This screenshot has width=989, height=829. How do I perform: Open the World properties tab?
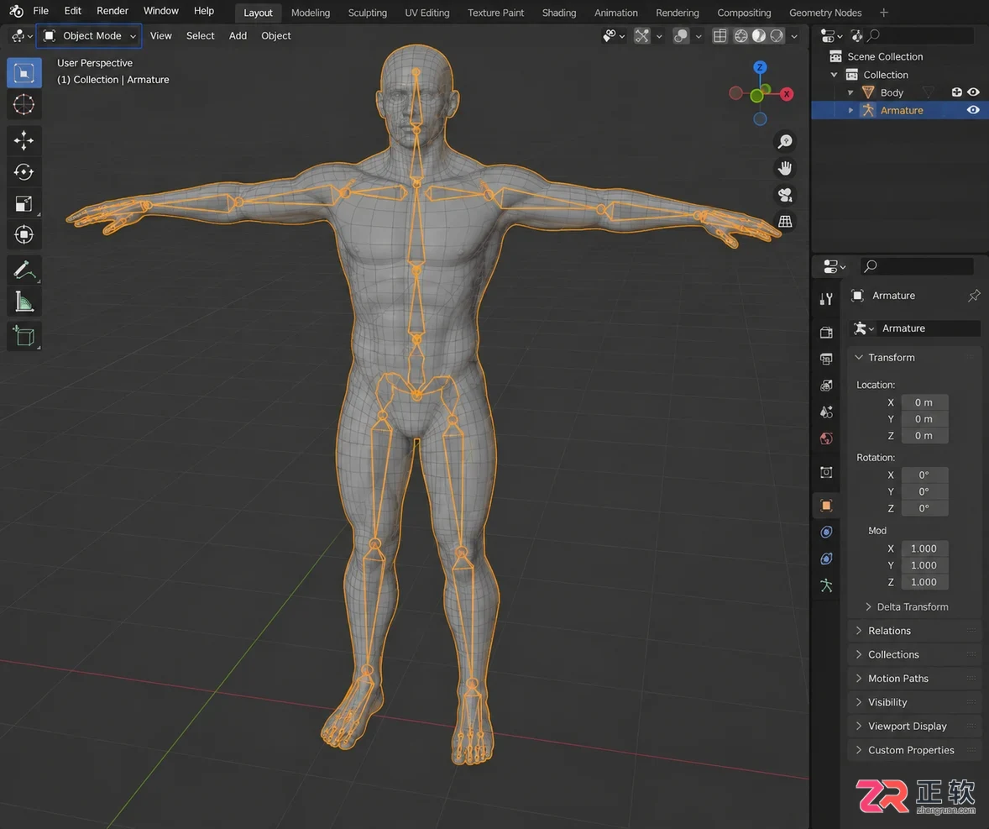[826, 438]
